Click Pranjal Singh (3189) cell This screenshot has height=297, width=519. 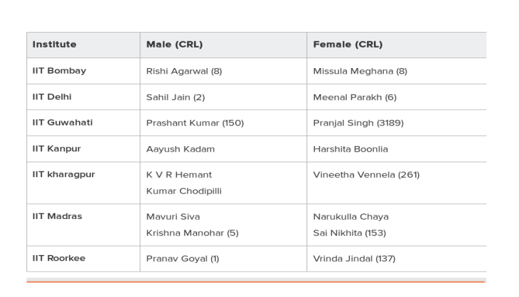click(x=358, y=123)
